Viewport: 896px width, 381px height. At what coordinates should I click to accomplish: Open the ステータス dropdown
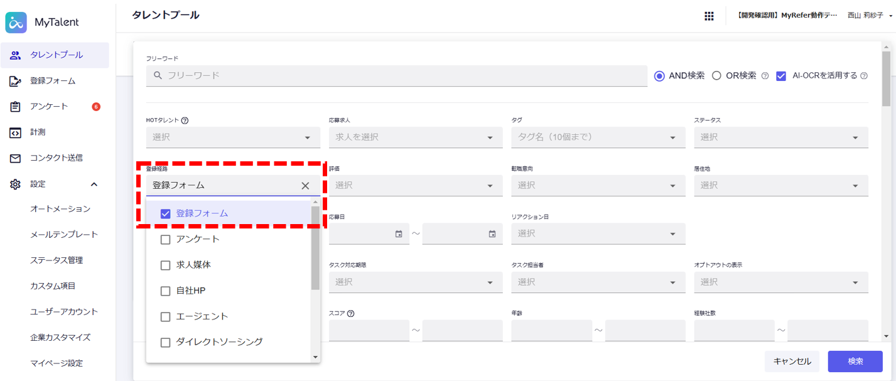coord(780,137)
